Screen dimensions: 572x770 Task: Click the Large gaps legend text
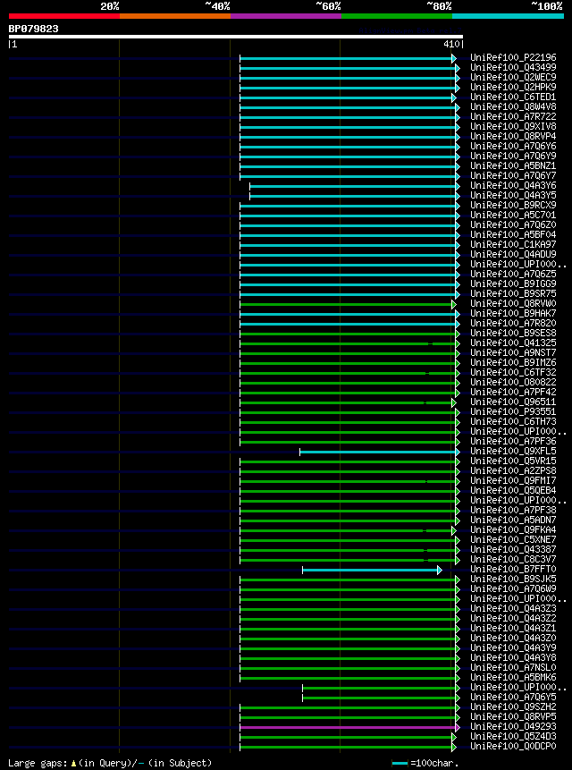point(110,763)
